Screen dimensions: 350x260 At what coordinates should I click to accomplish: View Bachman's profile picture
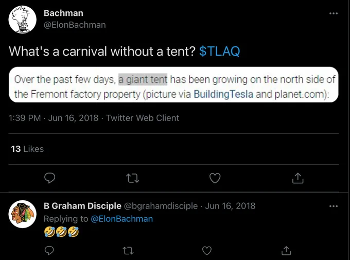click(x=22, y=20)
